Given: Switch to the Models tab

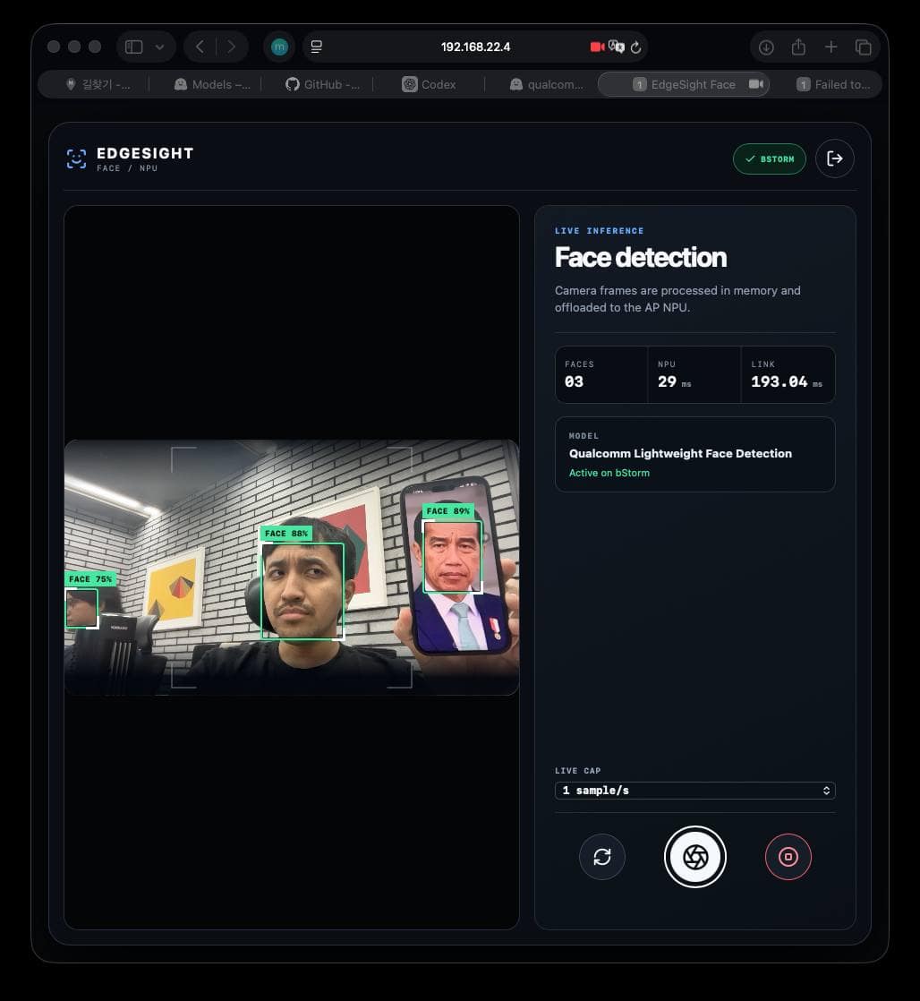Looking at the screenshot, I should 212,84.
